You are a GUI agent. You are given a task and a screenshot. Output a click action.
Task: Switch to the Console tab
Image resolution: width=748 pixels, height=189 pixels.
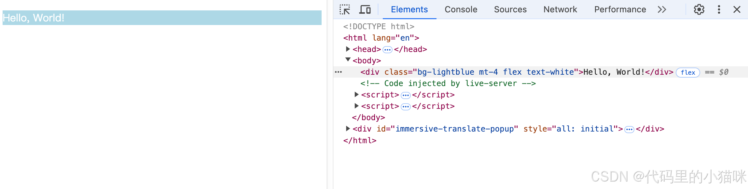pos(461,9)
